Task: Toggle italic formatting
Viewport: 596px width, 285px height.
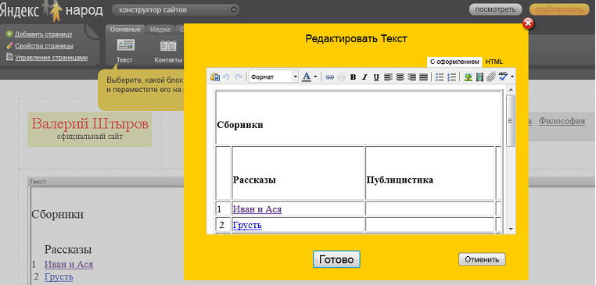Action: 364,77
